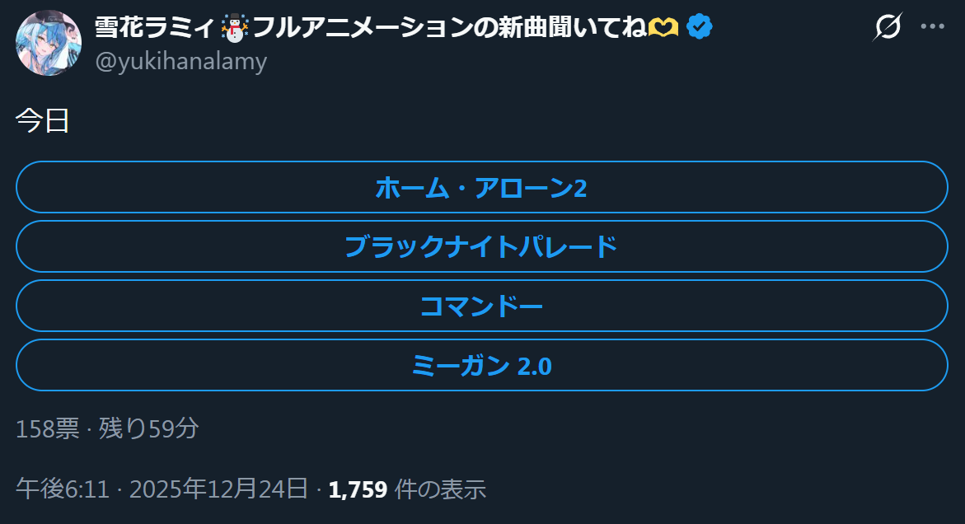The image size is (965, 524).
Task: Open the user's profile avatar picture
Action: click(49, 44)
